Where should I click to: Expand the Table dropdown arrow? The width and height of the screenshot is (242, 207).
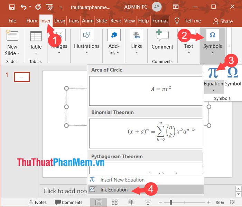pyautogui.click(x=36, y=53)
